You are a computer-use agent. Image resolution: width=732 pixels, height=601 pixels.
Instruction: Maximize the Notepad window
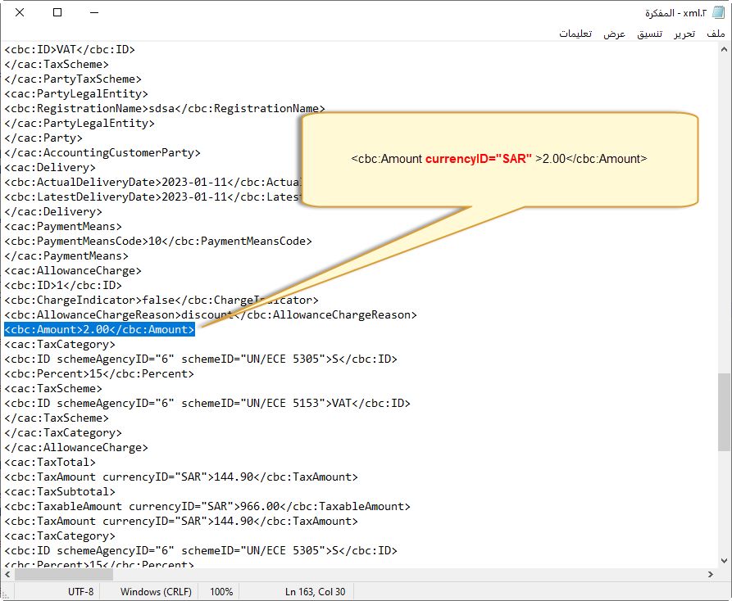point(57,13)
